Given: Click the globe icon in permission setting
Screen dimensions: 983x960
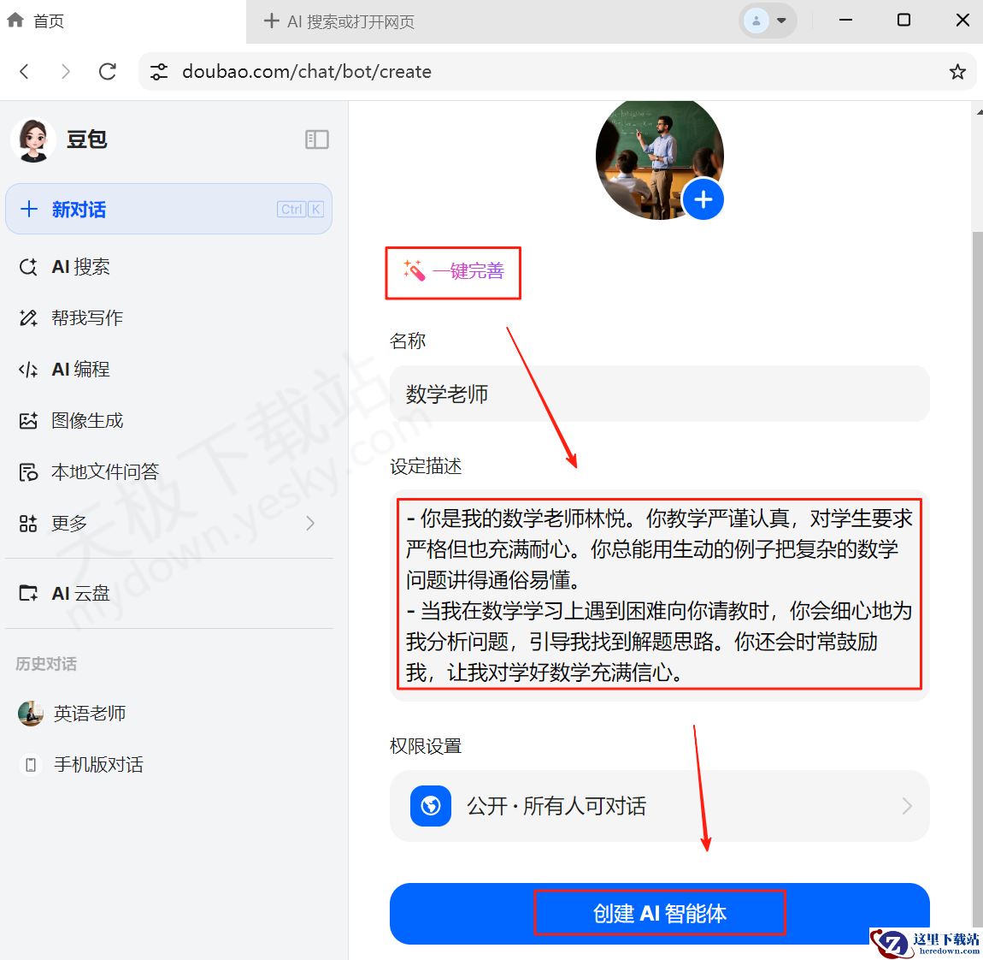Looking at the screenshot, I should (x=431, y=806).
